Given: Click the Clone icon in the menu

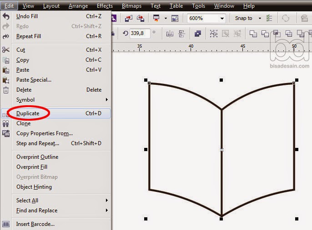Looking at the screenshot, I should pos(6,123).
